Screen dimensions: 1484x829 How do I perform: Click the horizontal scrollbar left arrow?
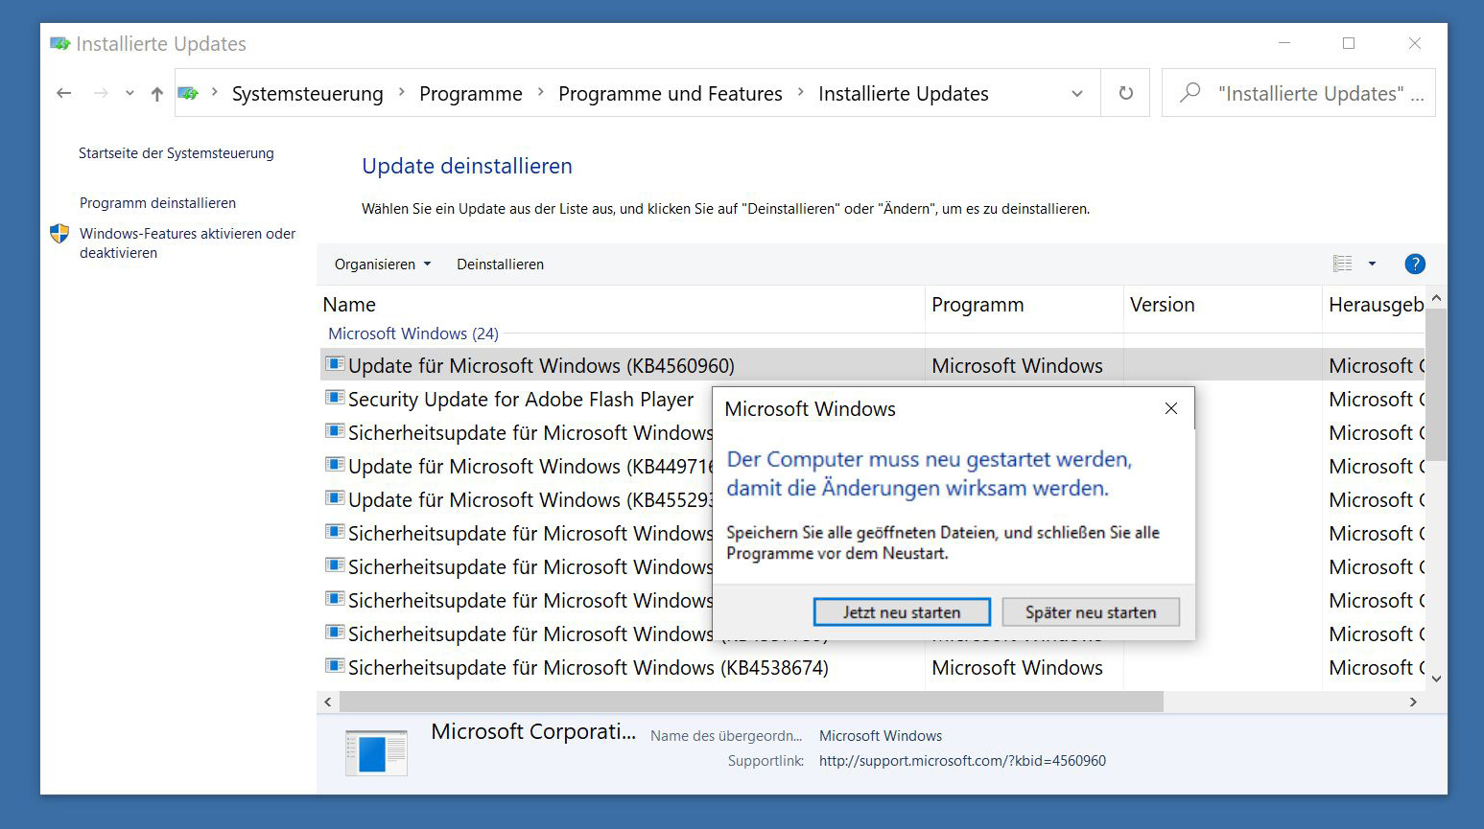328,702
